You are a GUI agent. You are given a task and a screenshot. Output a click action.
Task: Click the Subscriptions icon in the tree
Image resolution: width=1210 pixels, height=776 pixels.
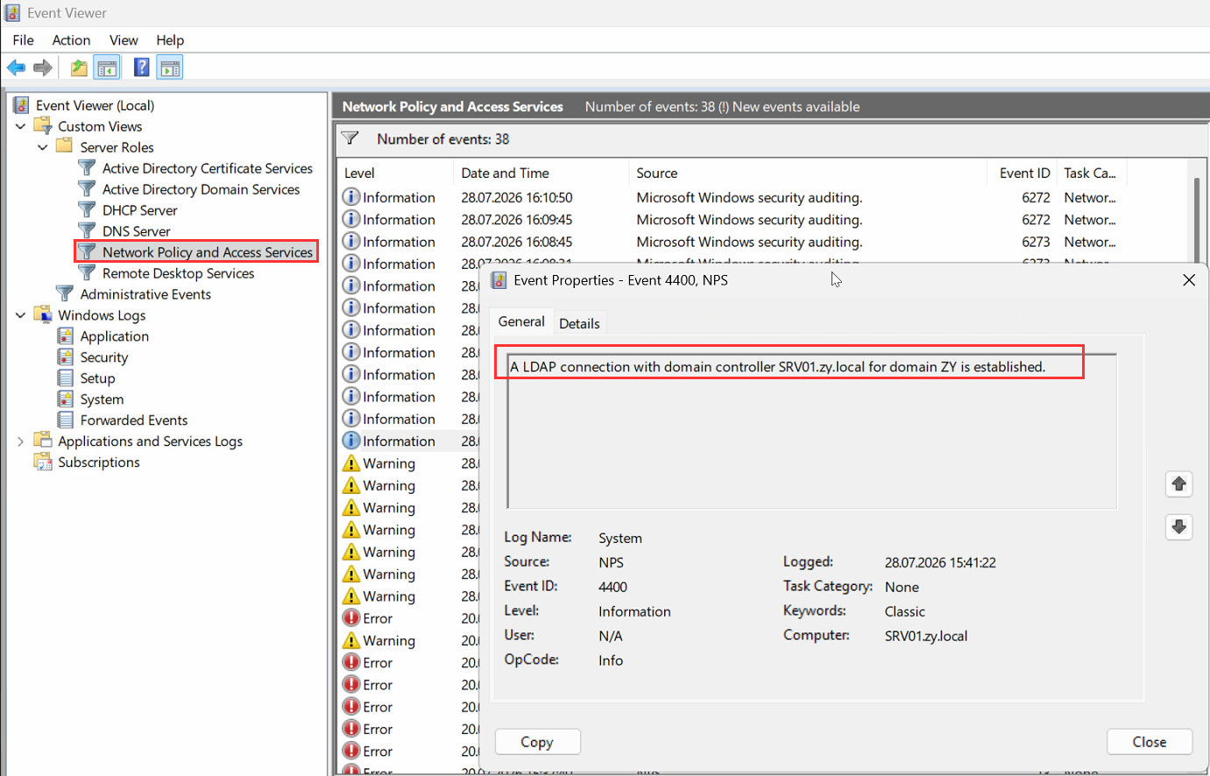[x=43, y=462]
